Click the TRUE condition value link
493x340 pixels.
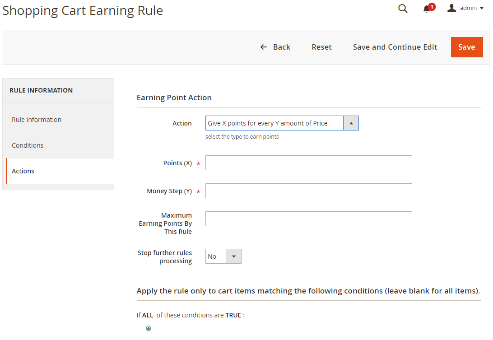click(233, 315)
